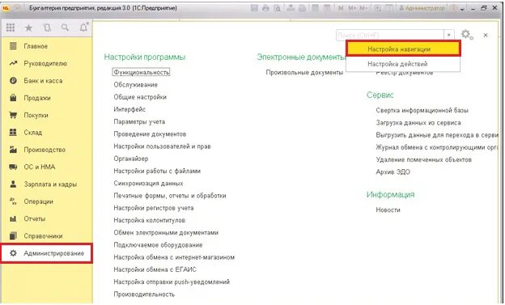The image size is (505, 305).
Task: Open Настройки пользователей и прав
Action: tap(162, 146)
